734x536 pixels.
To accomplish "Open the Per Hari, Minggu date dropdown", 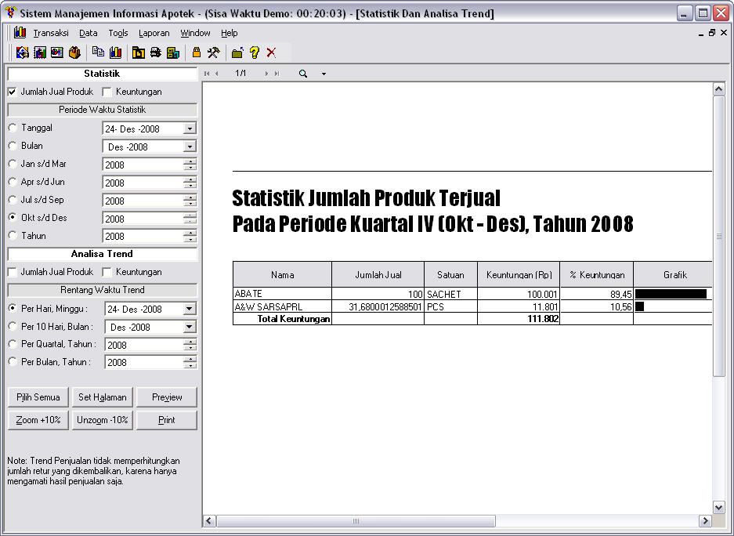I will (x=189, y=309).
